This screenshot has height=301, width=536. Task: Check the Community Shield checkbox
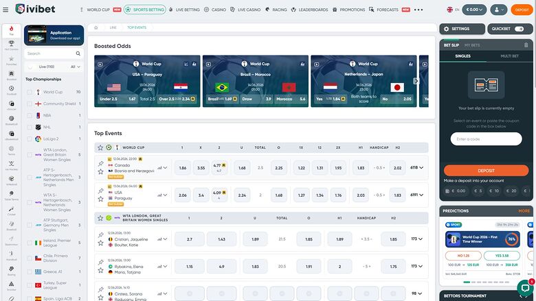click(x=30, y=104)
